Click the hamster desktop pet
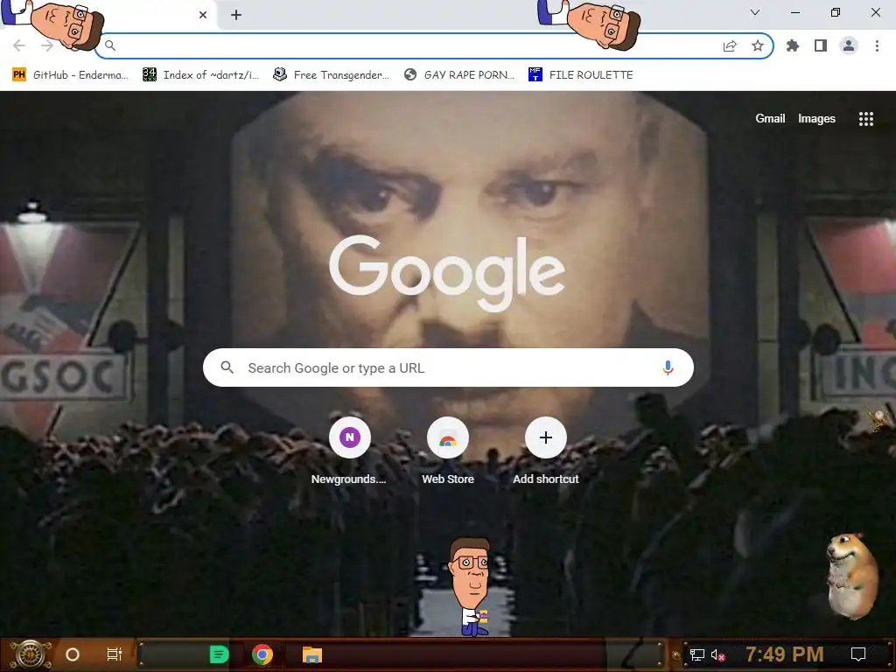896x672 pixels. tap(852, 576)
